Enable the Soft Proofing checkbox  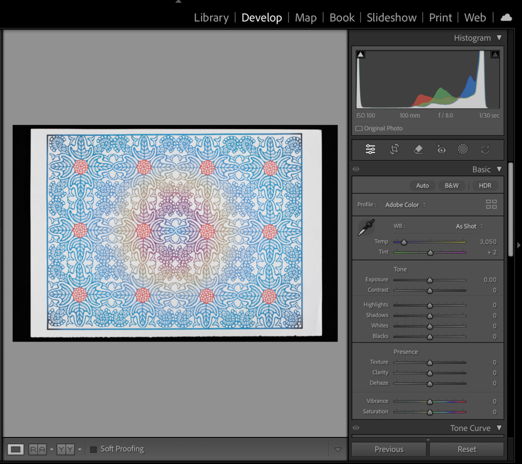[x=93, y=449]
